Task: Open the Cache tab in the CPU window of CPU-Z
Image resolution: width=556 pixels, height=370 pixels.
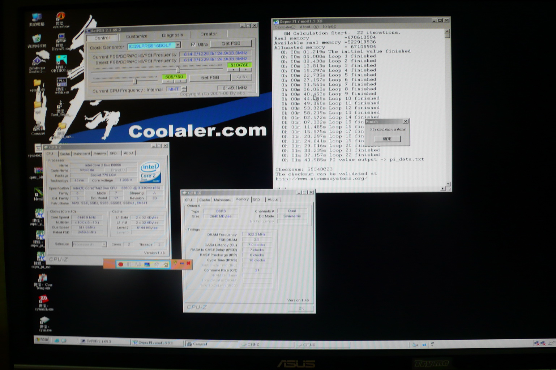Action: (64, 154)
